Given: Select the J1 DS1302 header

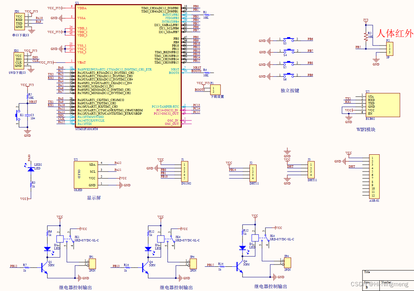Looking at the screenshot, I should coord(185,171).
